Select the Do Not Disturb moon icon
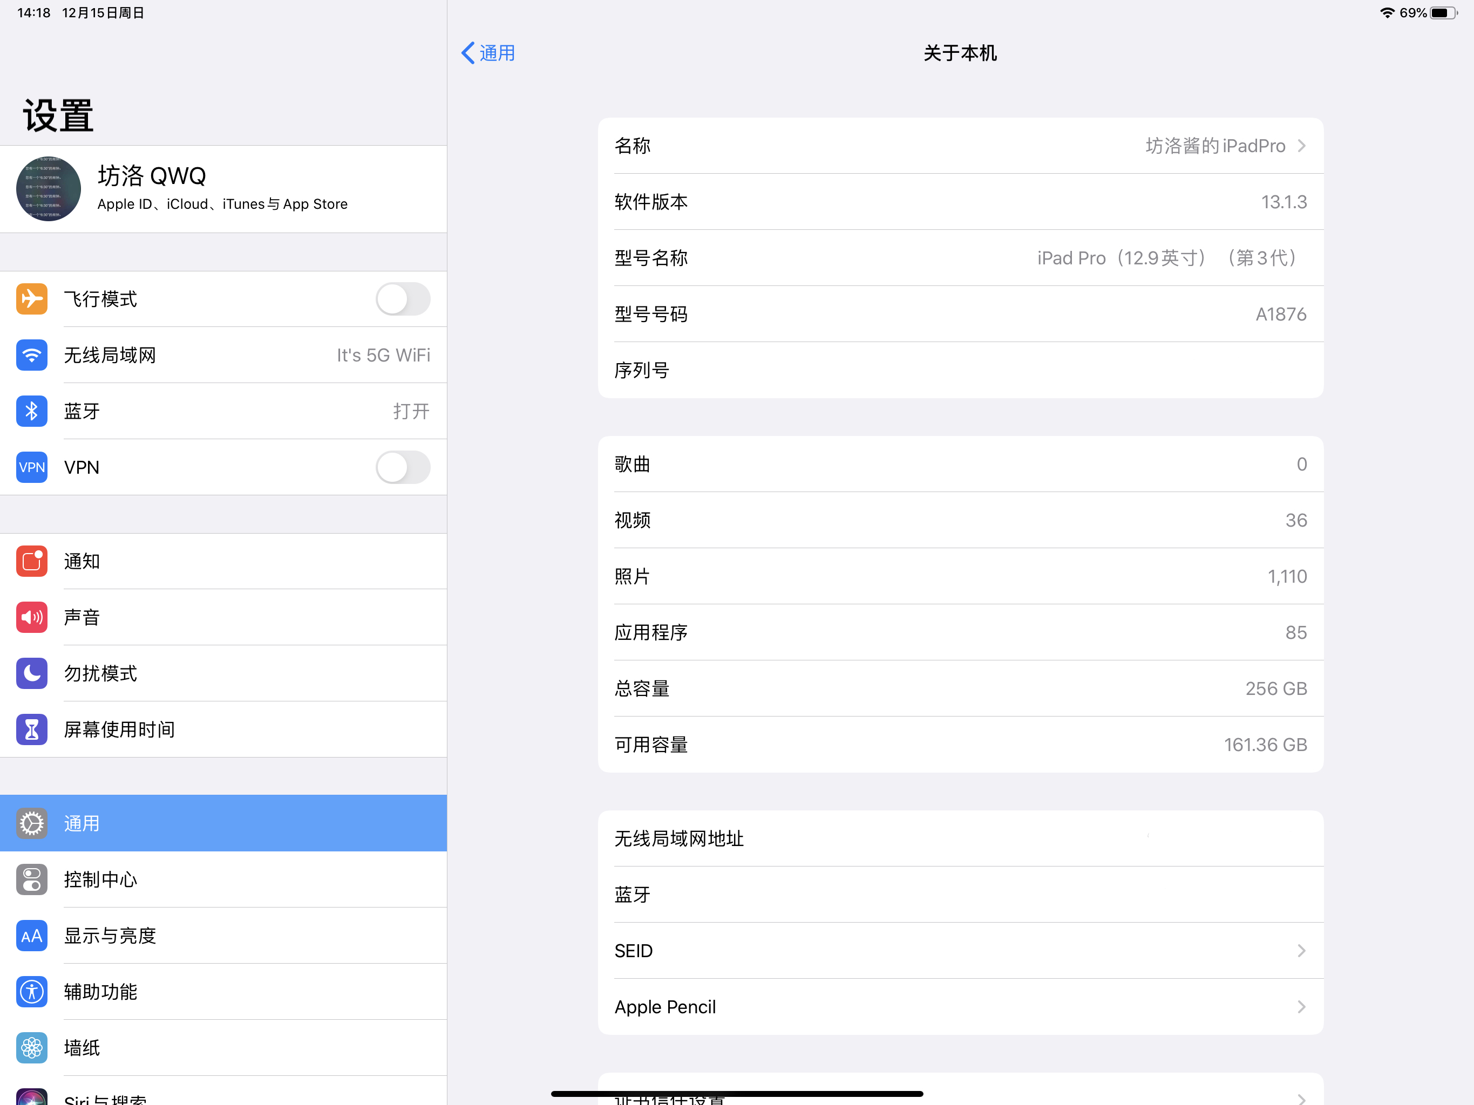 click(x=31, y=673)
